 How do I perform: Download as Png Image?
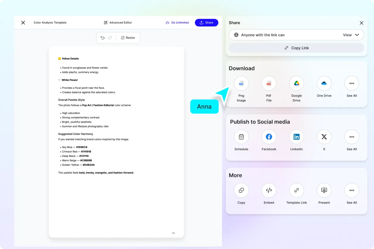[x=241, y=83]
